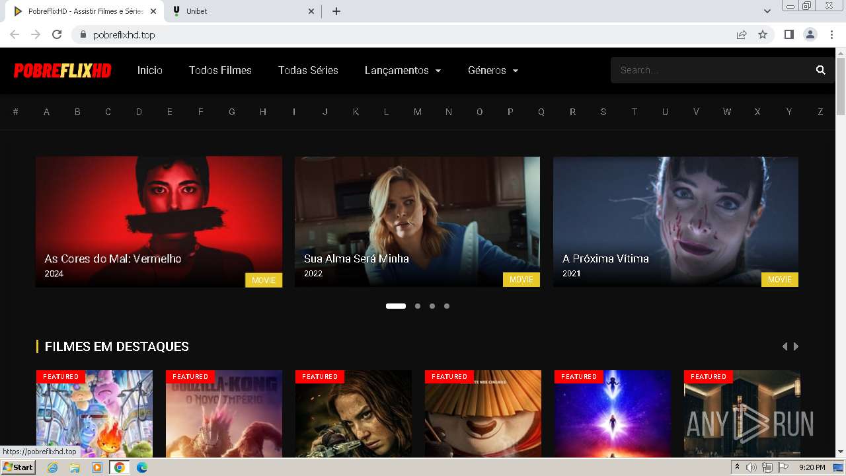Open the panda with hat featured poster
This screenshot has width=846, height=476.
click(x=483, y=414)
